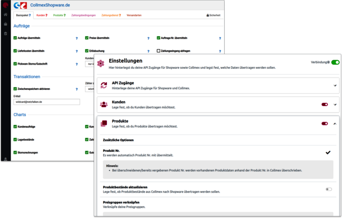Click info icon next to Verbindung label
342x218 pixels.
(329, 62)
